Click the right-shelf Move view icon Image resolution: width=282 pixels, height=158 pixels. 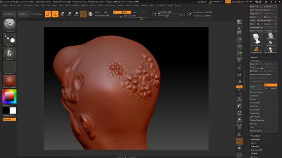tap(239, 106)
